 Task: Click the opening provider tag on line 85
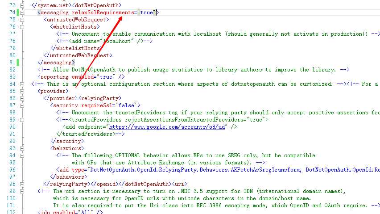53,91
